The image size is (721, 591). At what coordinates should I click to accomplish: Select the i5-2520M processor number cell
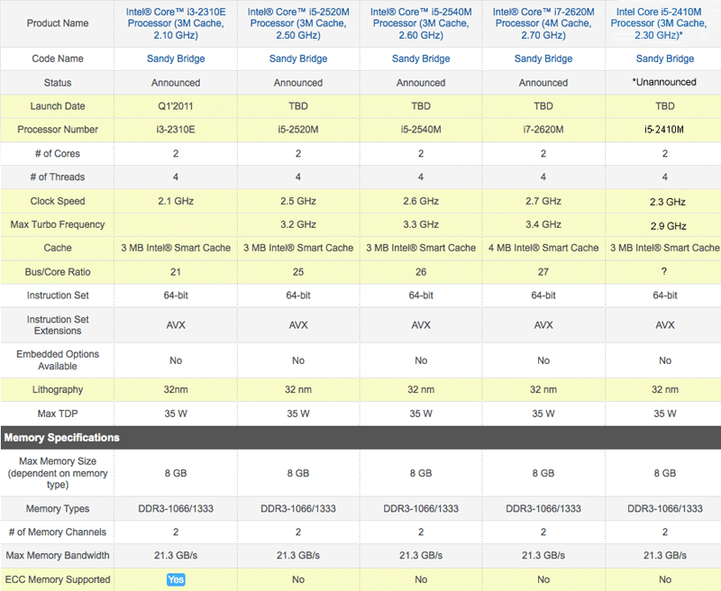coord(298,130)
